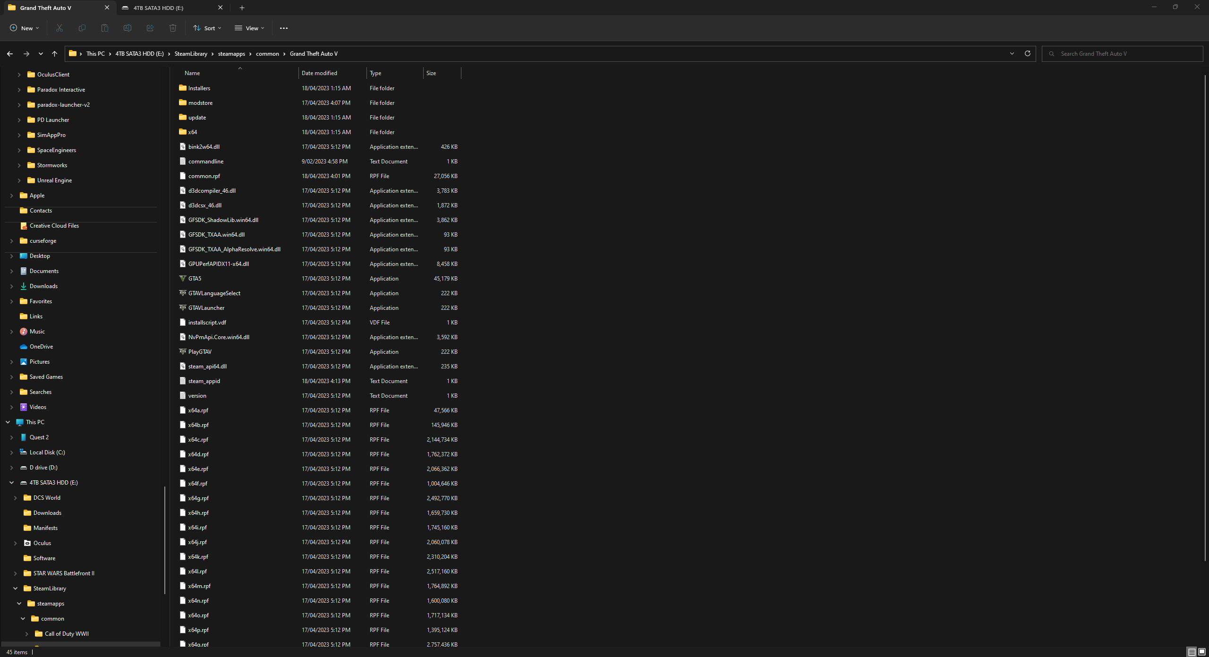Click the modstore folder
This screenshot has width=1209, height=657.
pyautogui.click(x=201, y=103)
